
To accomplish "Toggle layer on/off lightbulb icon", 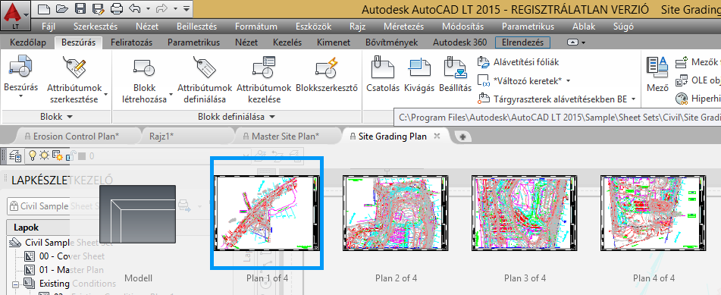I will point(32,155).
